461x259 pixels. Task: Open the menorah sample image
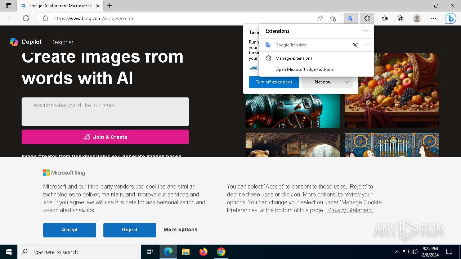pyautogui.click(x=392, y=145)
